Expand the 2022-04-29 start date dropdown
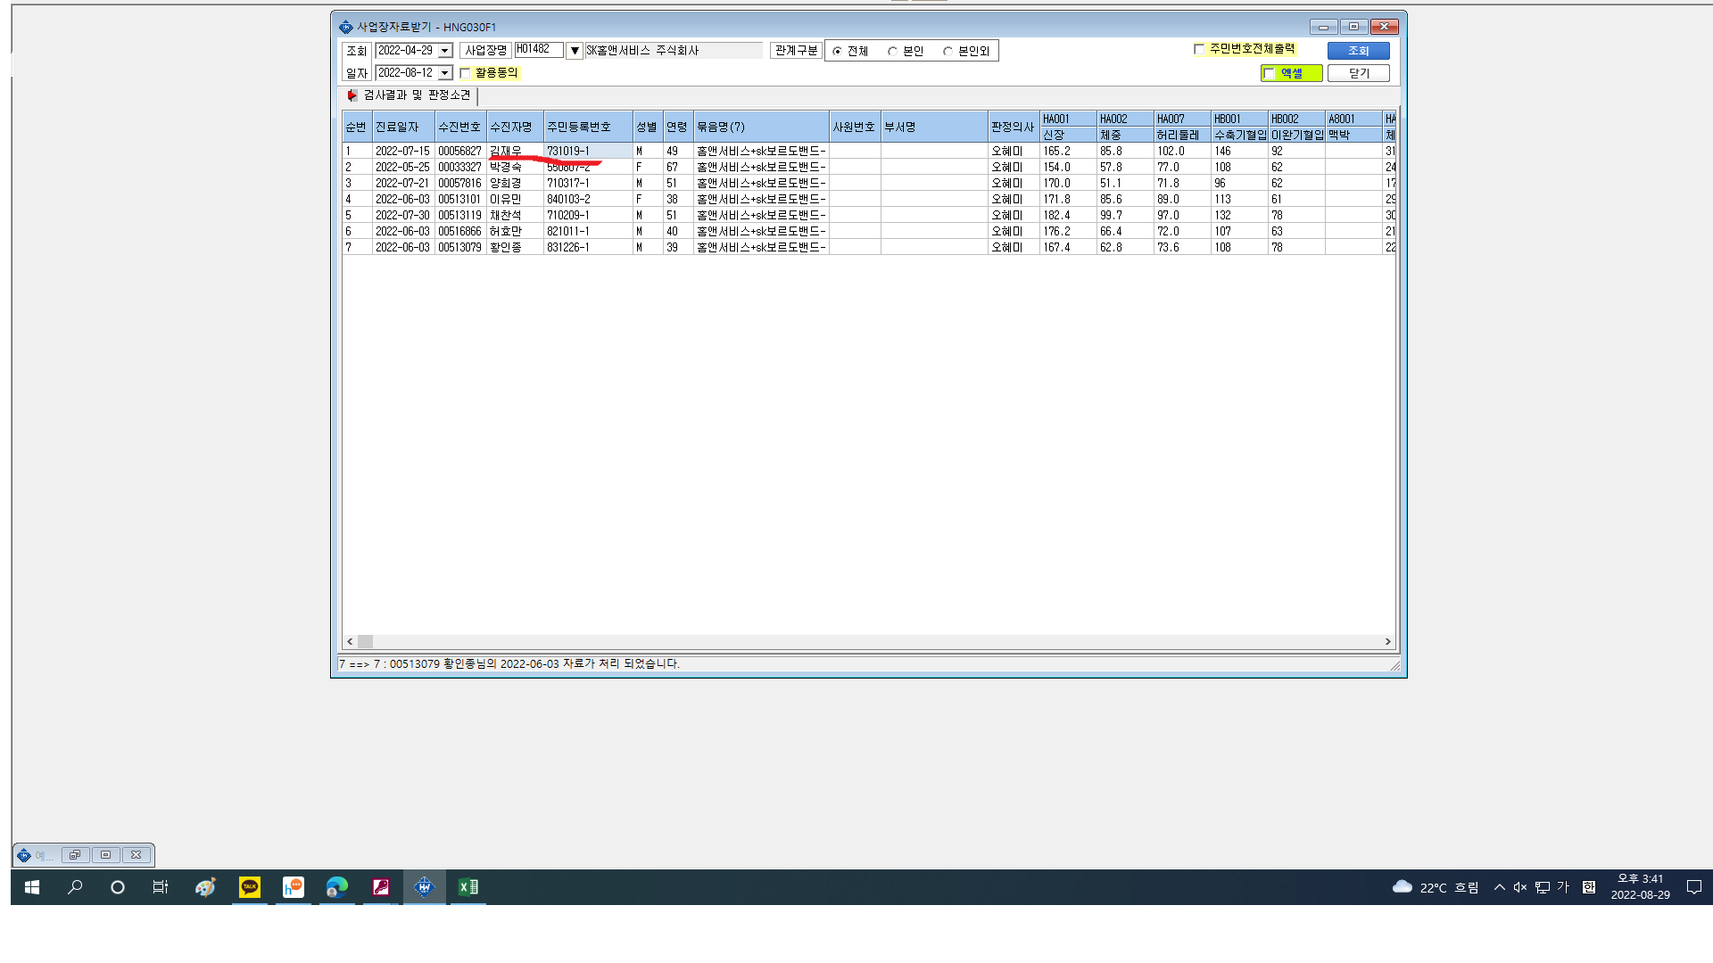The width and height of the screenshot is (1713, 963). coord(444,51)
